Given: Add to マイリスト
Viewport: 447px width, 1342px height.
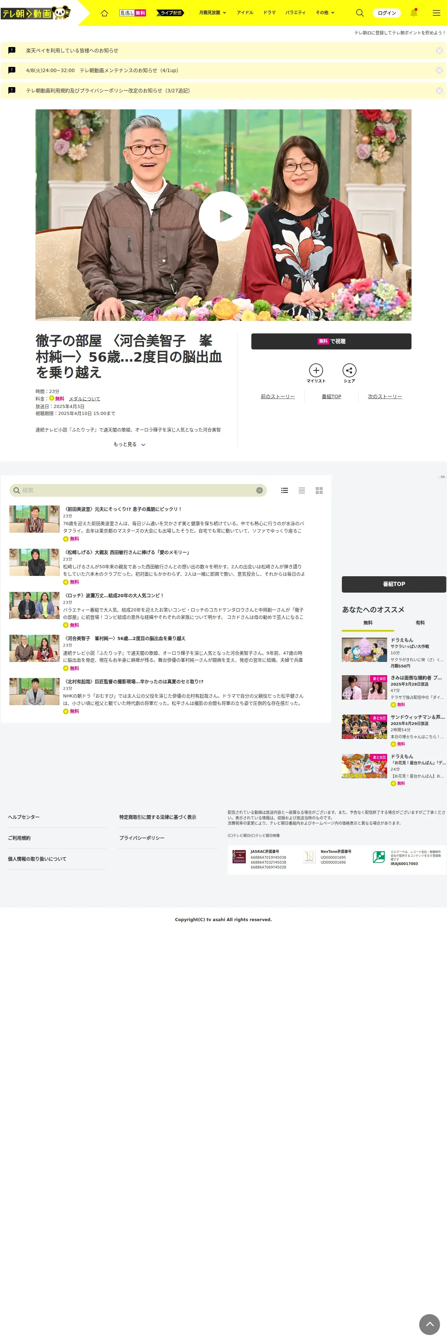Looking at the screenshot, I should point(316,373).
